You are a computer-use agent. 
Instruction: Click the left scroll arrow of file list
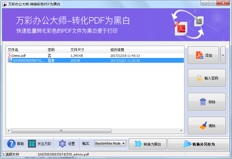click(x=9, y=131)
